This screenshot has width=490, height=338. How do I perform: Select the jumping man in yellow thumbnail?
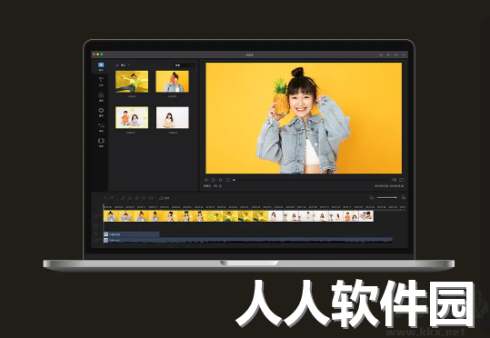click(132, 82)
